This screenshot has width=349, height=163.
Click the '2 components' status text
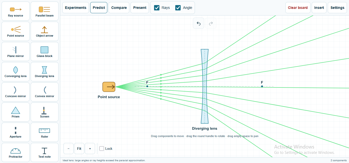[339, 160]
